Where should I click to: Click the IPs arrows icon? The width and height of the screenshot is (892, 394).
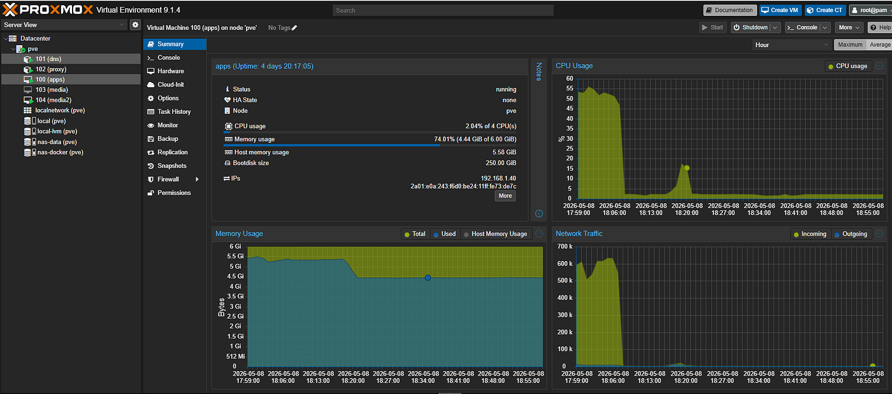[x=227, y=179]
